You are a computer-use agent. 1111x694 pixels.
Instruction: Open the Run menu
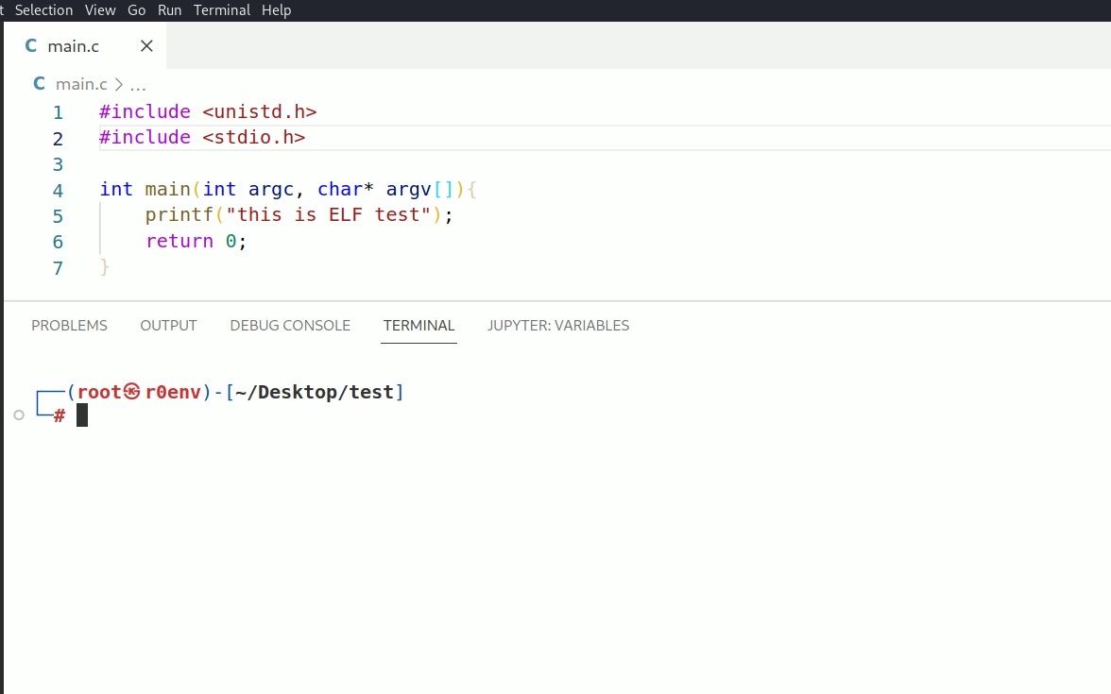point(170,9)
